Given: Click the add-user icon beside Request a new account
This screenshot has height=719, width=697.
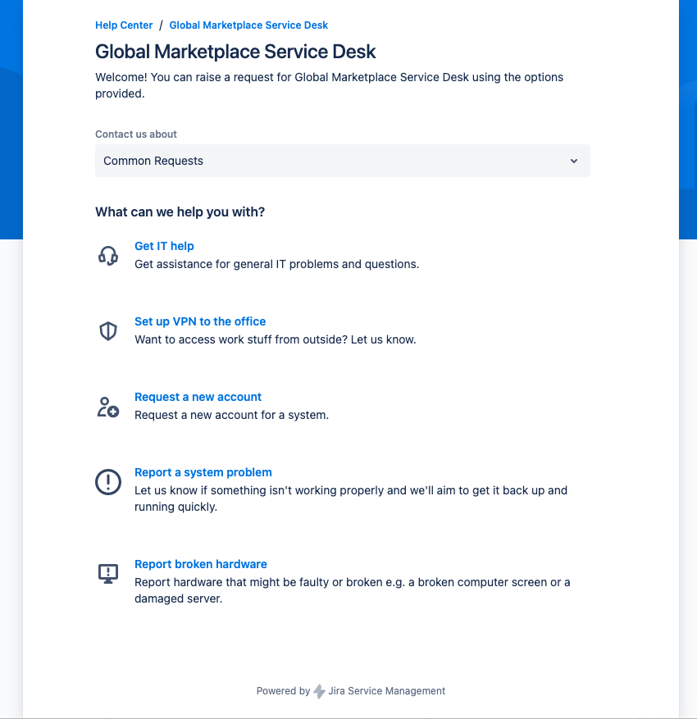Looking at the screenshot, I should pyautogui.click(x=108, y=407).
